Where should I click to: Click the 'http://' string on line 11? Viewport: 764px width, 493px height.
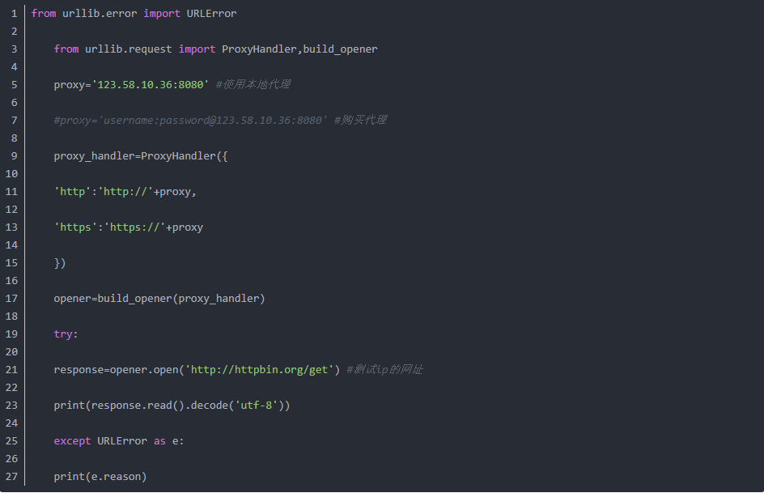pyautogui.click(x=125, y=191)
